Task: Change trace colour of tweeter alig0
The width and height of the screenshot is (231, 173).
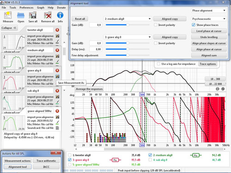Action: tap(57, 41)
